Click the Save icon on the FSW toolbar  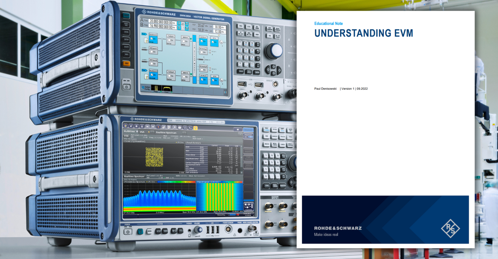coord(136,126)
